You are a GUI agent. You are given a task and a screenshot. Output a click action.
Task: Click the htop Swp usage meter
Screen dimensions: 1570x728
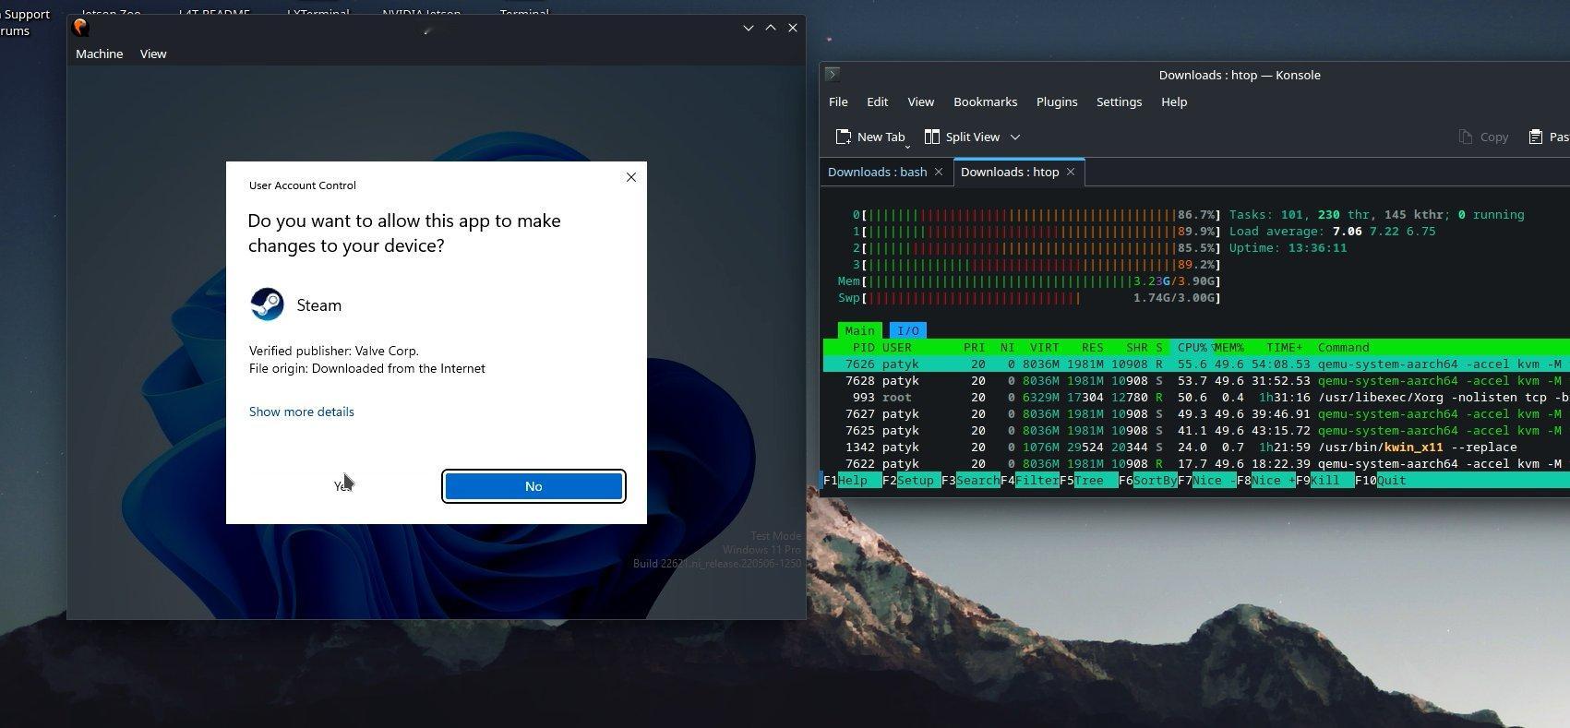click(x=1029, y=297)
